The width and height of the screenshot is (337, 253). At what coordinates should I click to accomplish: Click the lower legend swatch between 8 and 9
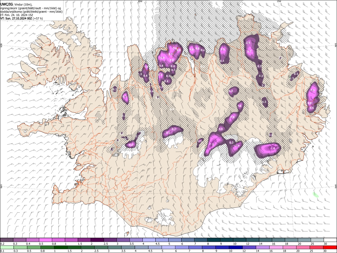(x=209, y=247)
